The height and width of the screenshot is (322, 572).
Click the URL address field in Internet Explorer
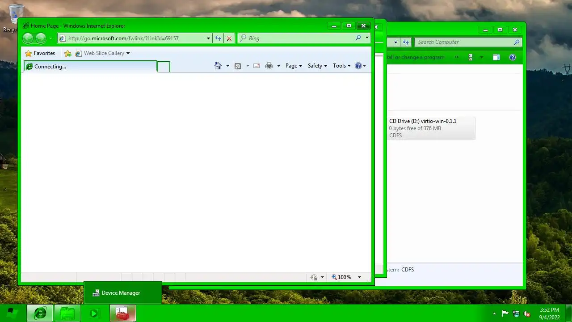point(131,38)
